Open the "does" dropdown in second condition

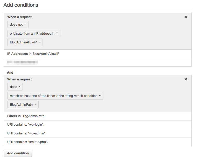[x=15, y=87]
